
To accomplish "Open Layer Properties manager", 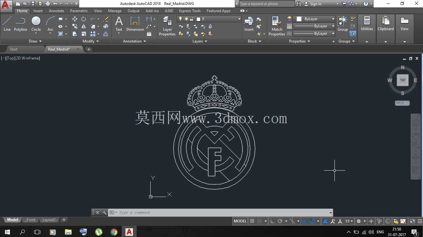I will tap(167, 26).
